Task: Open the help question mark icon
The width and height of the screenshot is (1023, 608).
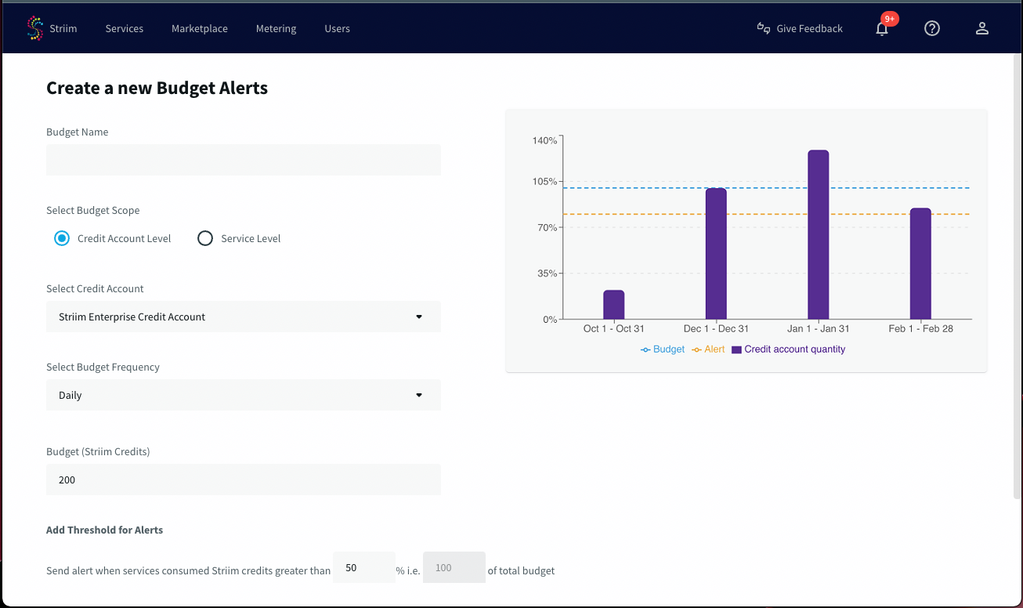Action: tap(931, 28)
